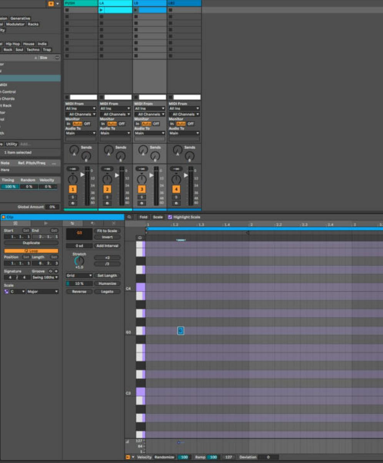Screen dimensions: 383x463
Task: Launch the clip in the LB track
Action: coord(136,10)
